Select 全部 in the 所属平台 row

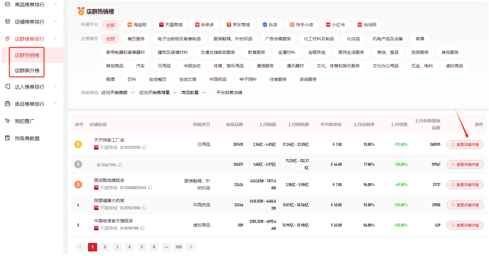(x=111, y=25)
